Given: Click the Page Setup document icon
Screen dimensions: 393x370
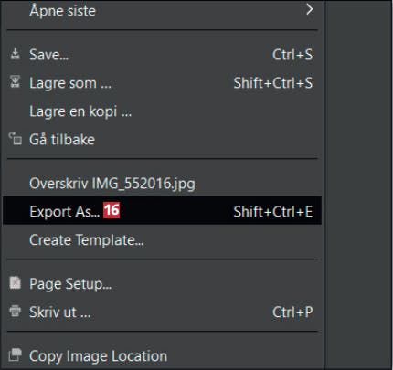Looking at the screenshot, I should 15,282.
